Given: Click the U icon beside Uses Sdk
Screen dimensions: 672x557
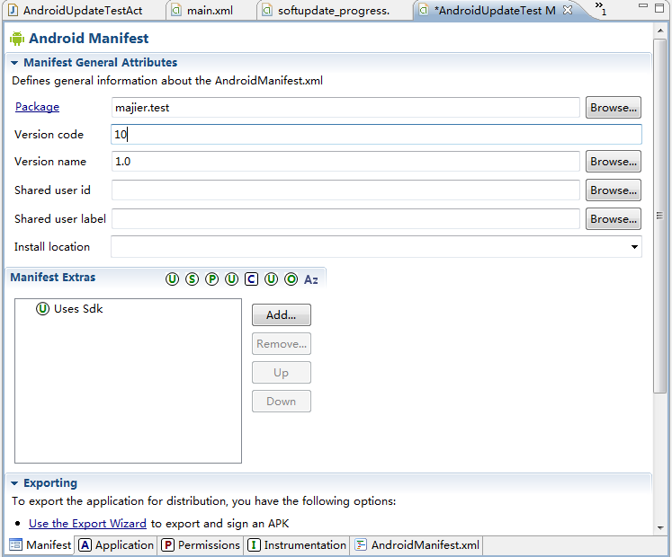Looking at the screenshot, I should pos(42,308).
